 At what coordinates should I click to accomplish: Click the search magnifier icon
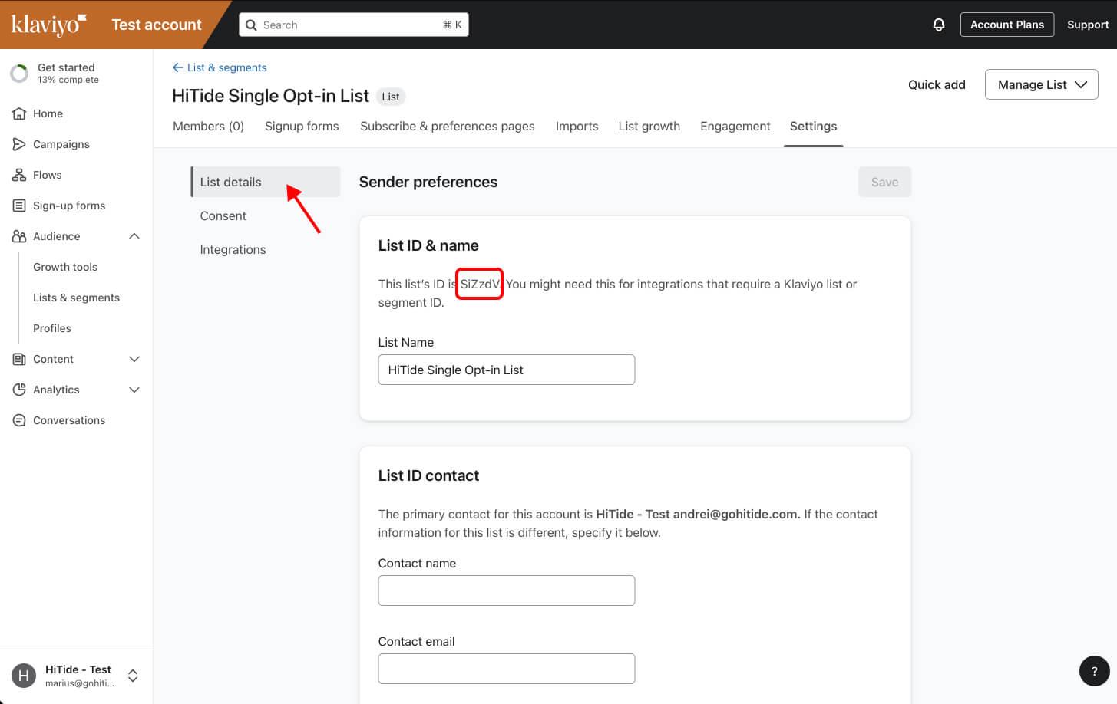[x=251, y=25]
